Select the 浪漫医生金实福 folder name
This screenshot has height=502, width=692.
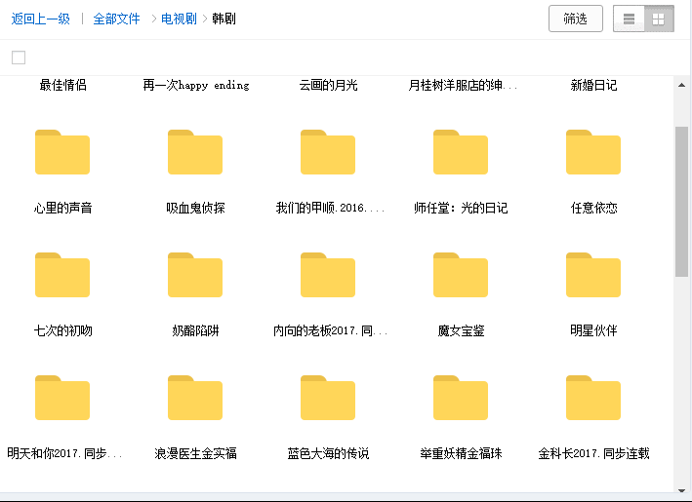point(195,453)
